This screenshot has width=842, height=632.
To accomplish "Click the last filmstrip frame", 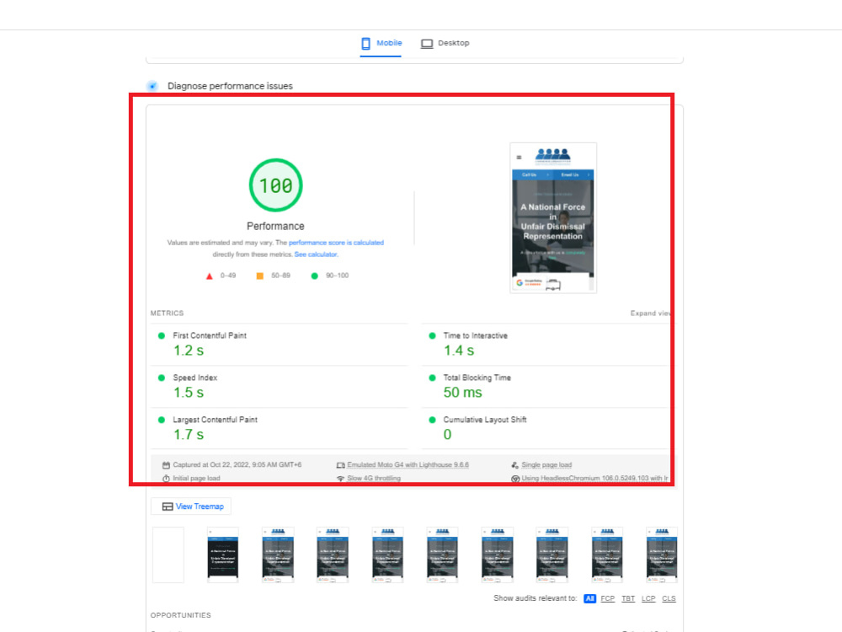I will tap(662, 555).
